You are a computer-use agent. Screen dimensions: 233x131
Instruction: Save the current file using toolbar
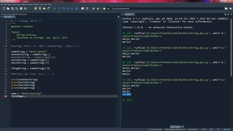[12, 9]
